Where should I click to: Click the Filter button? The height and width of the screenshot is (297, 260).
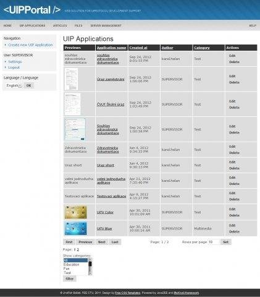click(70, 278)
